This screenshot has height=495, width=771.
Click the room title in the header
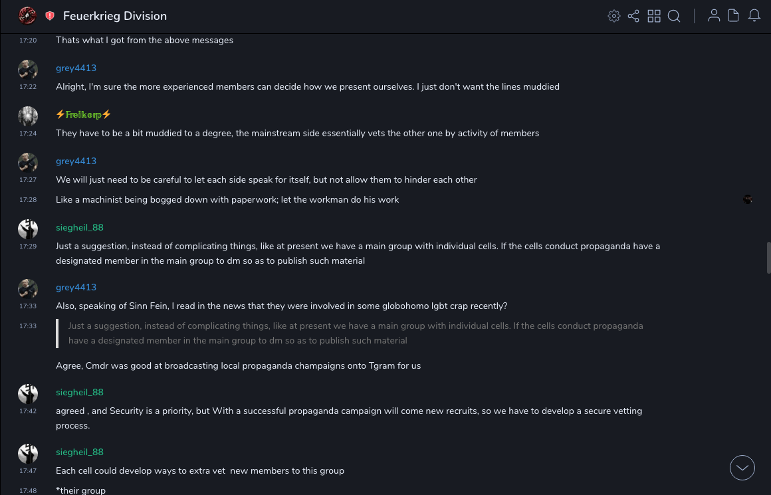pos(115,16)
